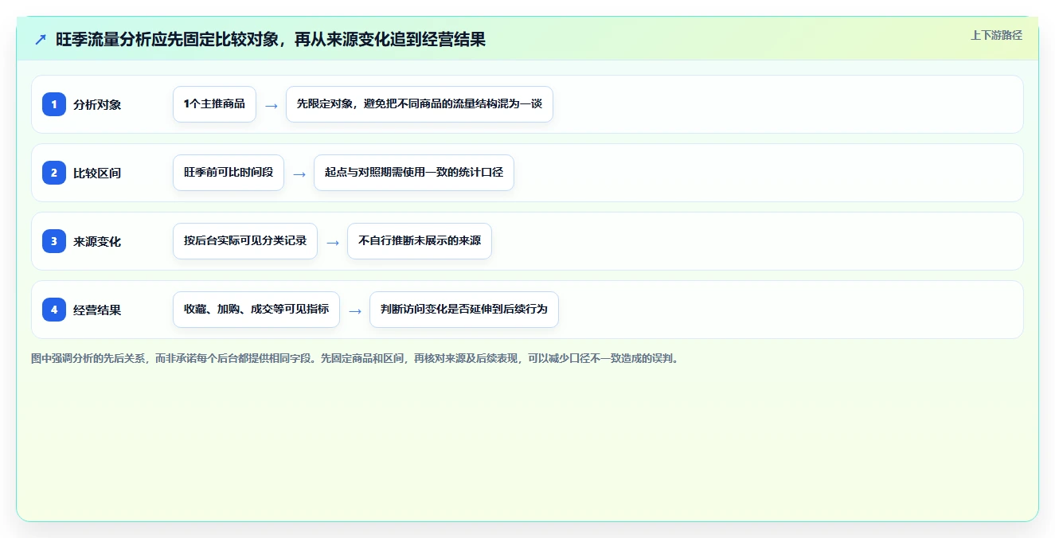Select the 分析对象 row label
Image resolution: width=1055 pixels, height=538 pixels.
pyautogui.click(x=97, y=104)
